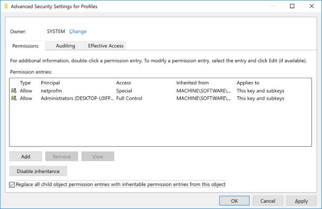322x209 pixels.
Task: Cancel the security settings changes
Action: click(x=268, y=201)
